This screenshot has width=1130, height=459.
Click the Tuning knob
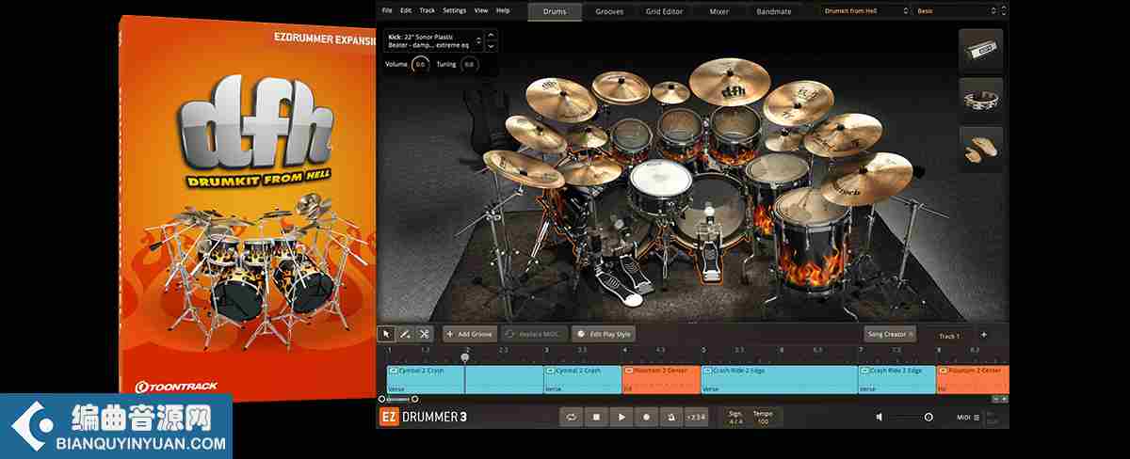pyautogui.click(x=469, y=64)
